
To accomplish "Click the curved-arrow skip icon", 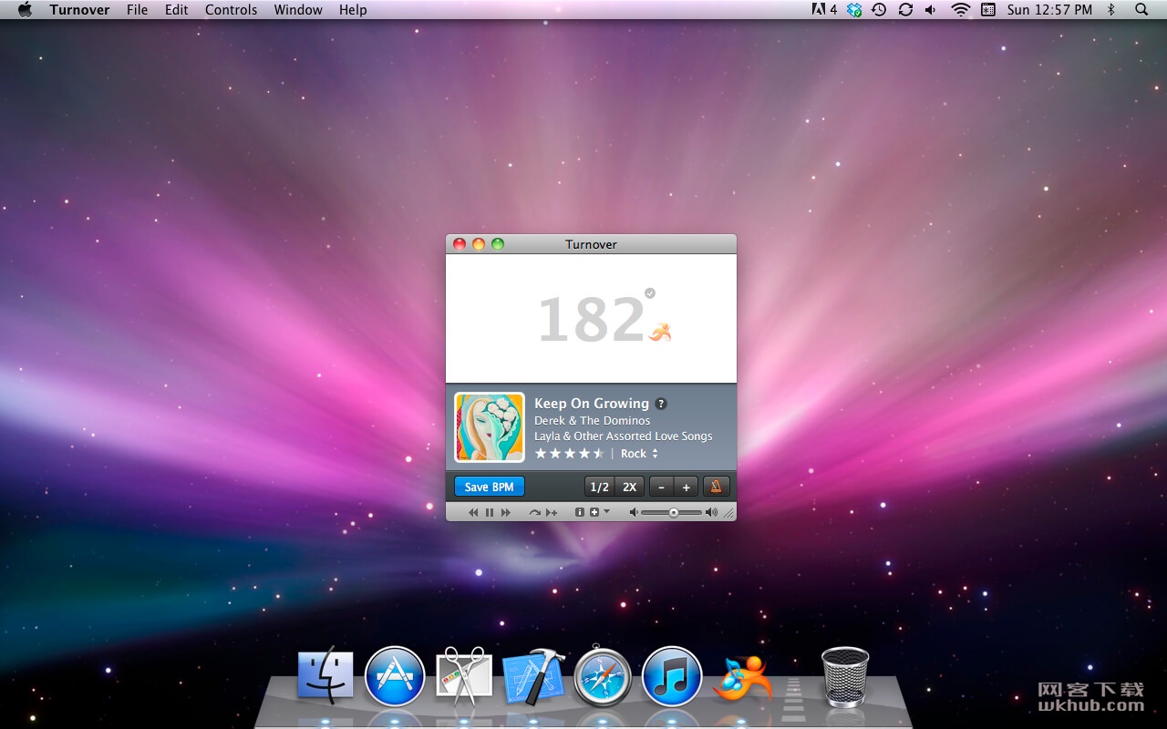I will click(534, 513).
